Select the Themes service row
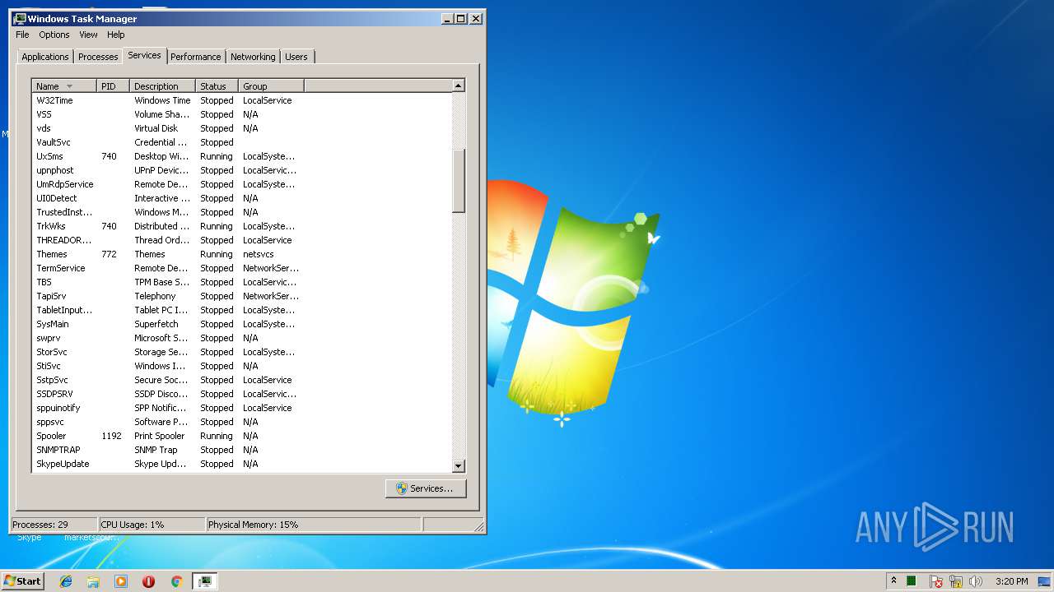Image resolution: width=1054 pixels, height=592 pixels. tap(242, 254)
